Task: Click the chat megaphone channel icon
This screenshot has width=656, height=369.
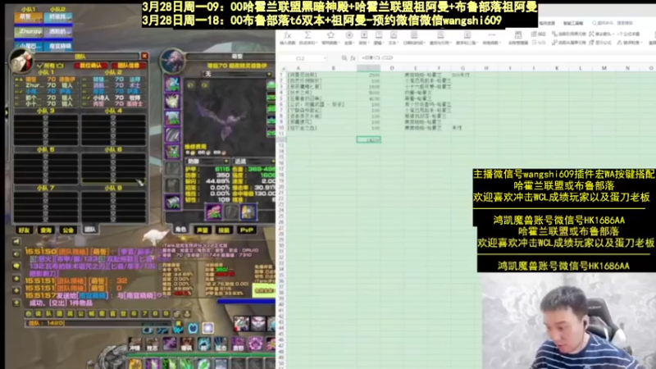Action: pos(16,242)
